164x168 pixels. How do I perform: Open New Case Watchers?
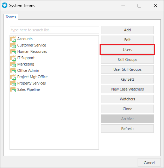[127, 89]
